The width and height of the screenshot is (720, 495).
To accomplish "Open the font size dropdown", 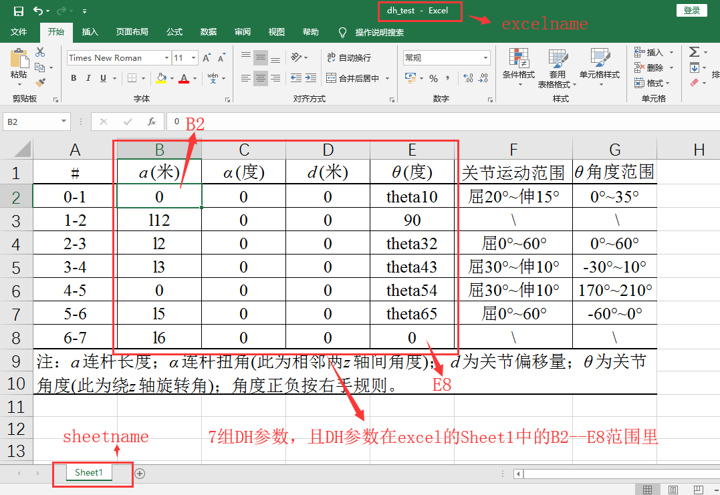I will (193, 57).
